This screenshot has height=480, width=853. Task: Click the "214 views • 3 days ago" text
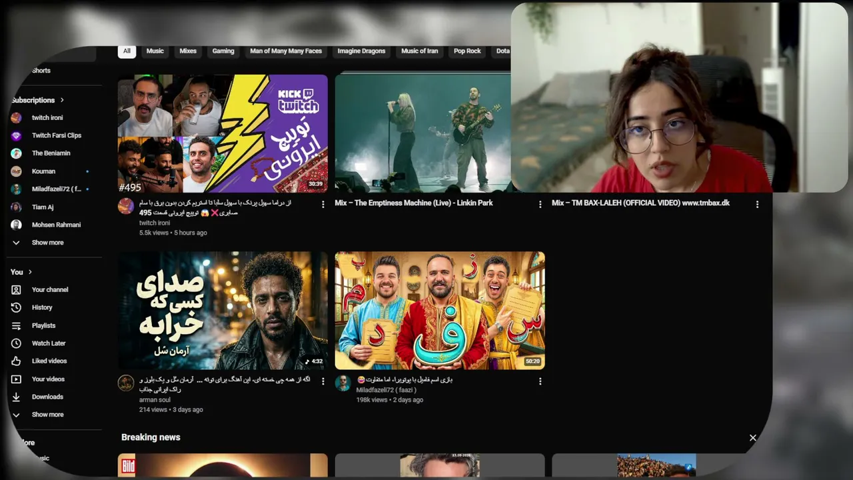tap(171, 409)
